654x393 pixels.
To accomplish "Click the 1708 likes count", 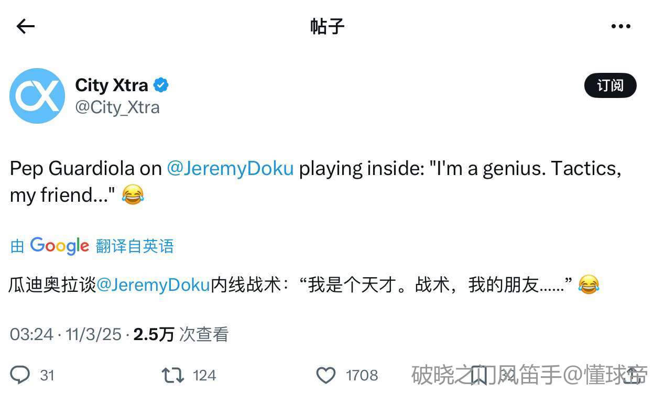I will (x=362, y=375).
